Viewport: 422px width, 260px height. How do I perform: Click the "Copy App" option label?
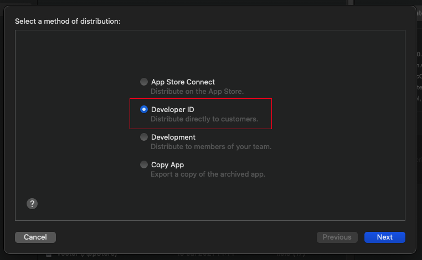click(167, 165)
